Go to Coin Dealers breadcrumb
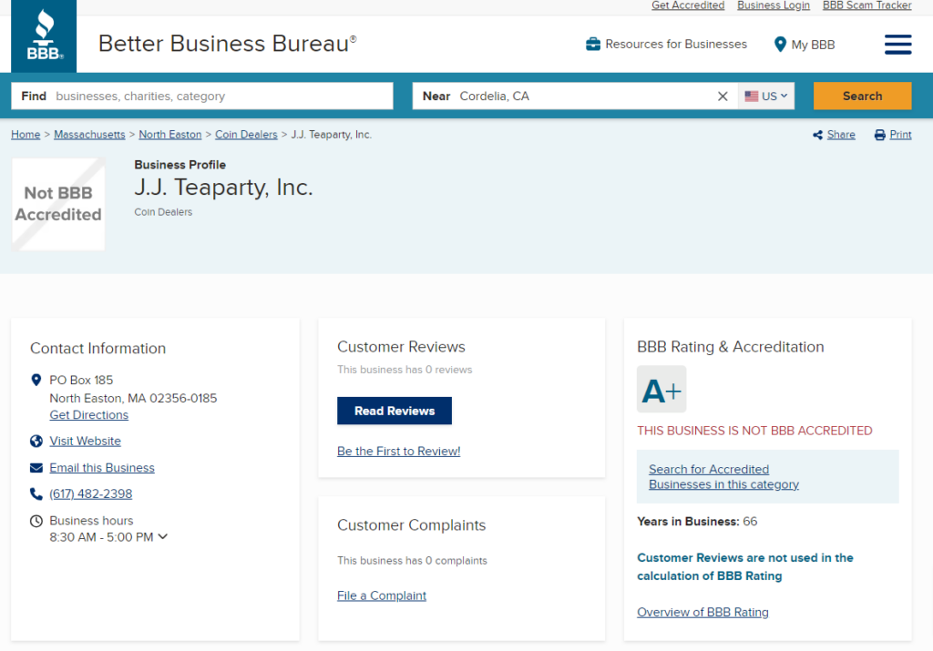This screenshot has width=933, height=651. point(246,135)
